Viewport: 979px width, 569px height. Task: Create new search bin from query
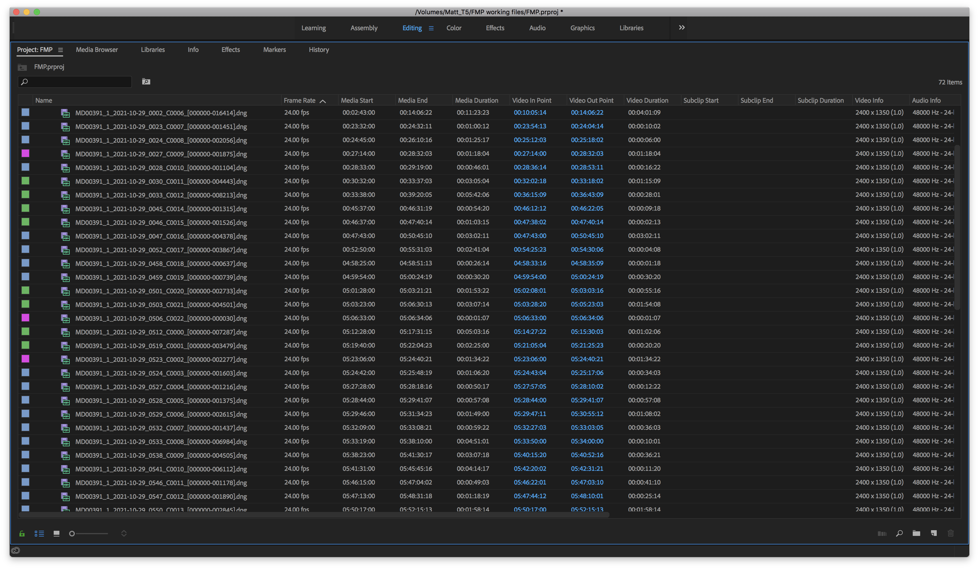pos(146,82)
